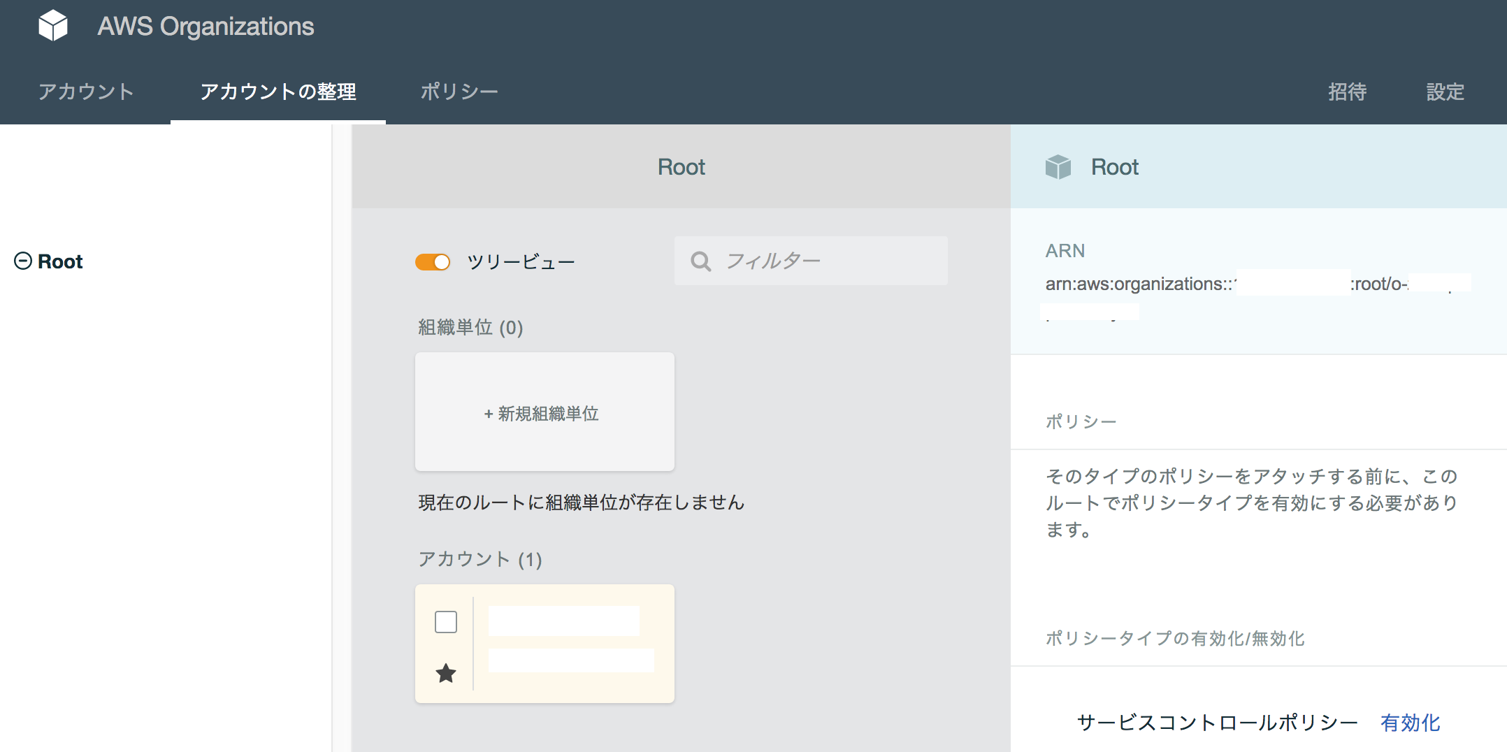The height and width of the screenshot is (752, 1507).
Task: Click the サービスコントロールポリシー label
Action: coord(1218,723)
